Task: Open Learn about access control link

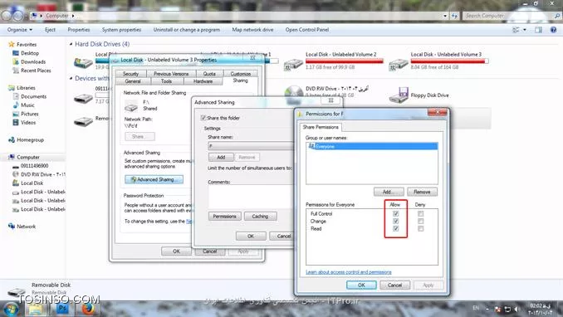Action: point(349,272)
